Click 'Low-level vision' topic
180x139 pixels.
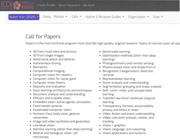coord(44,125)
